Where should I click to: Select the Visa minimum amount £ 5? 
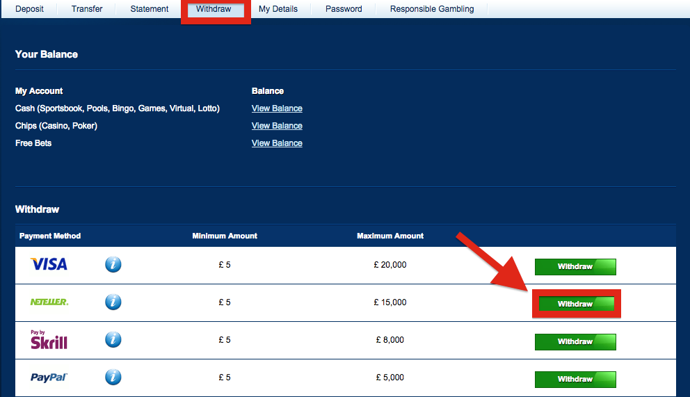coord(225,265)
